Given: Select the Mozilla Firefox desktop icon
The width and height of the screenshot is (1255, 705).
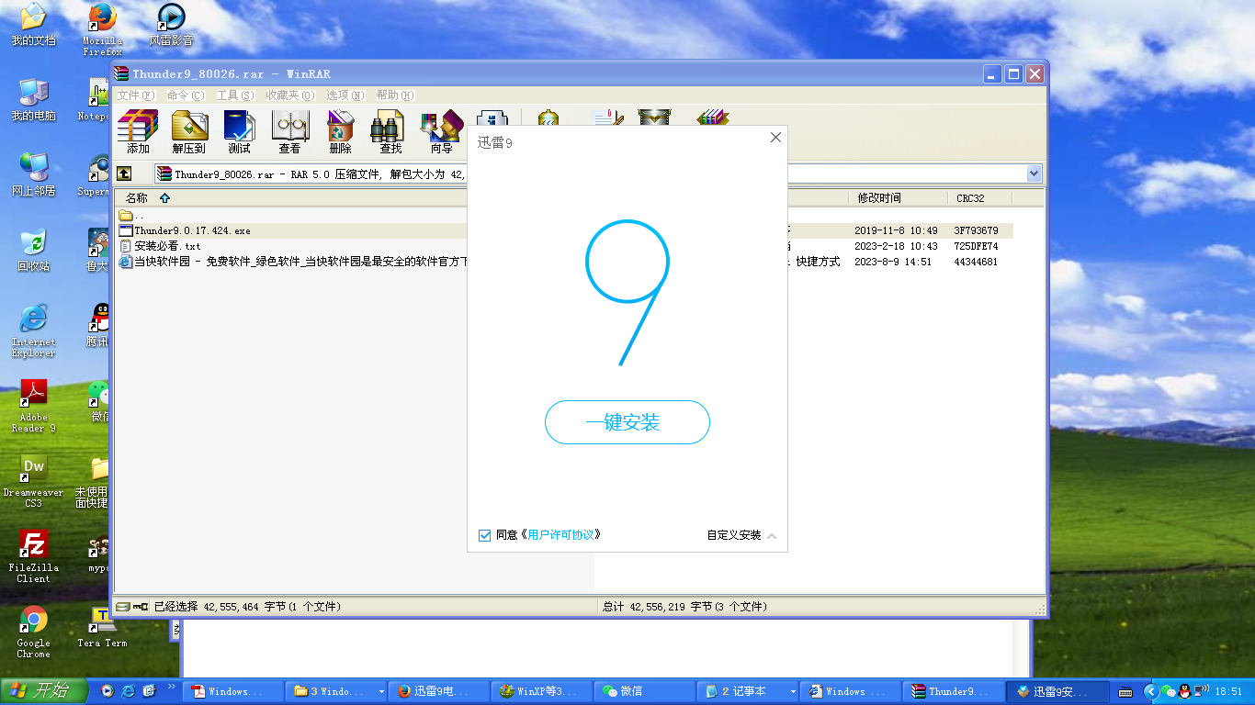Looking at the screenshot, I should coord(102,29).
